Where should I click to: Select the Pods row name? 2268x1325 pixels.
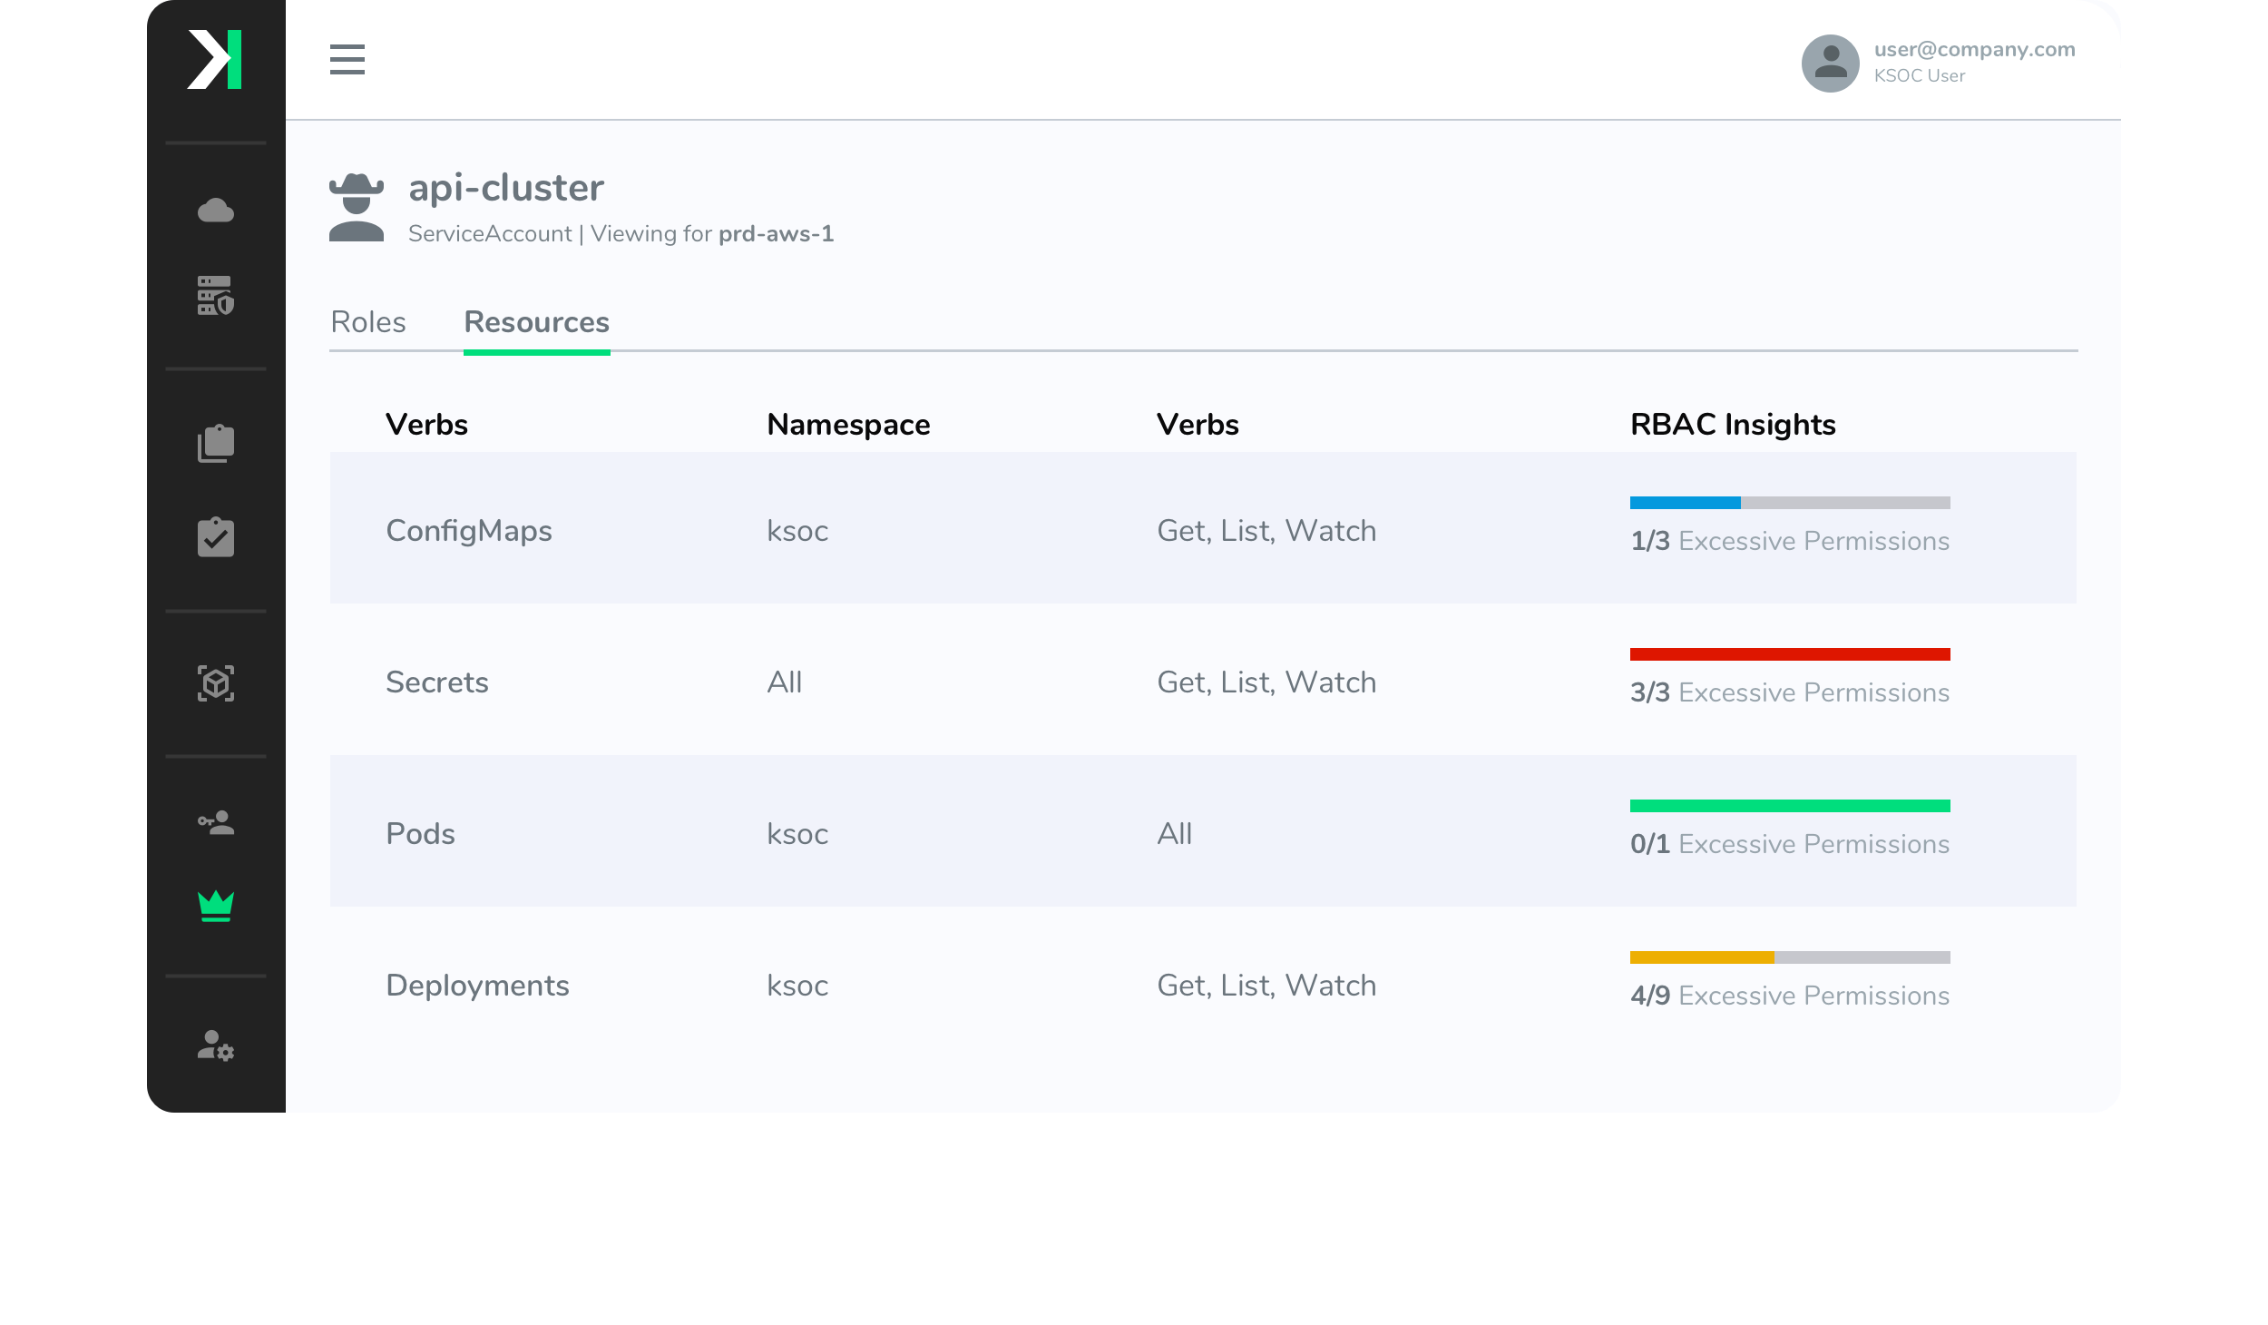click(x=421, y=834)
